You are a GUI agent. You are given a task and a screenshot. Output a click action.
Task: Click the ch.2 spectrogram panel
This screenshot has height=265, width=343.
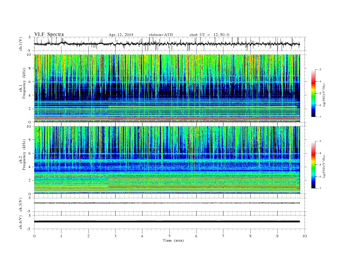[167, 160]
